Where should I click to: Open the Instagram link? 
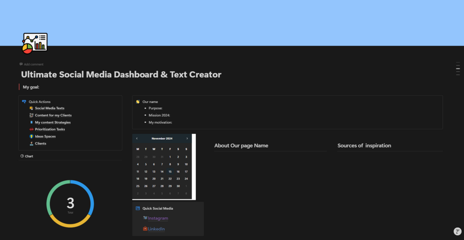(158, 218)
